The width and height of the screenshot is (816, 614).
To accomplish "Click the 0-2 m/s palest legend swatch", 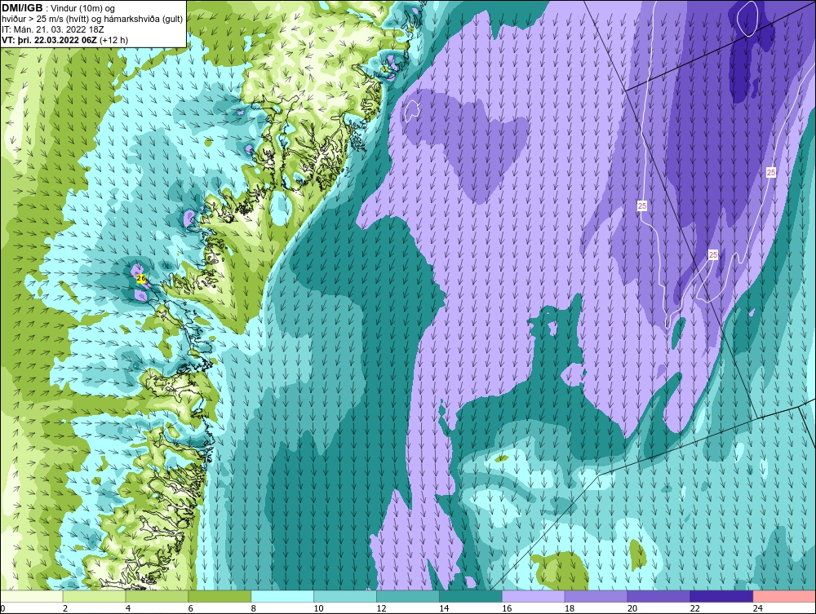I will point(32,596).
